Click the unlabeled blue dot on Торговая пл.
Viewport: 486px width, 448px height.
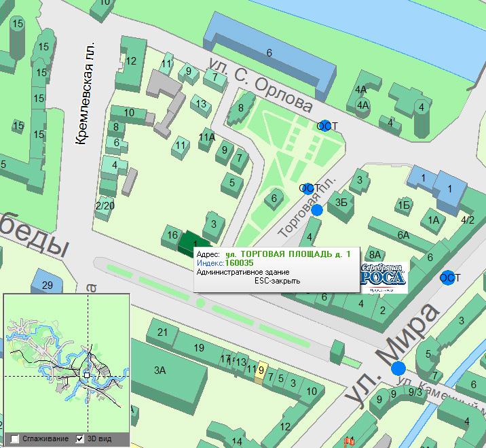click(317, 210)
